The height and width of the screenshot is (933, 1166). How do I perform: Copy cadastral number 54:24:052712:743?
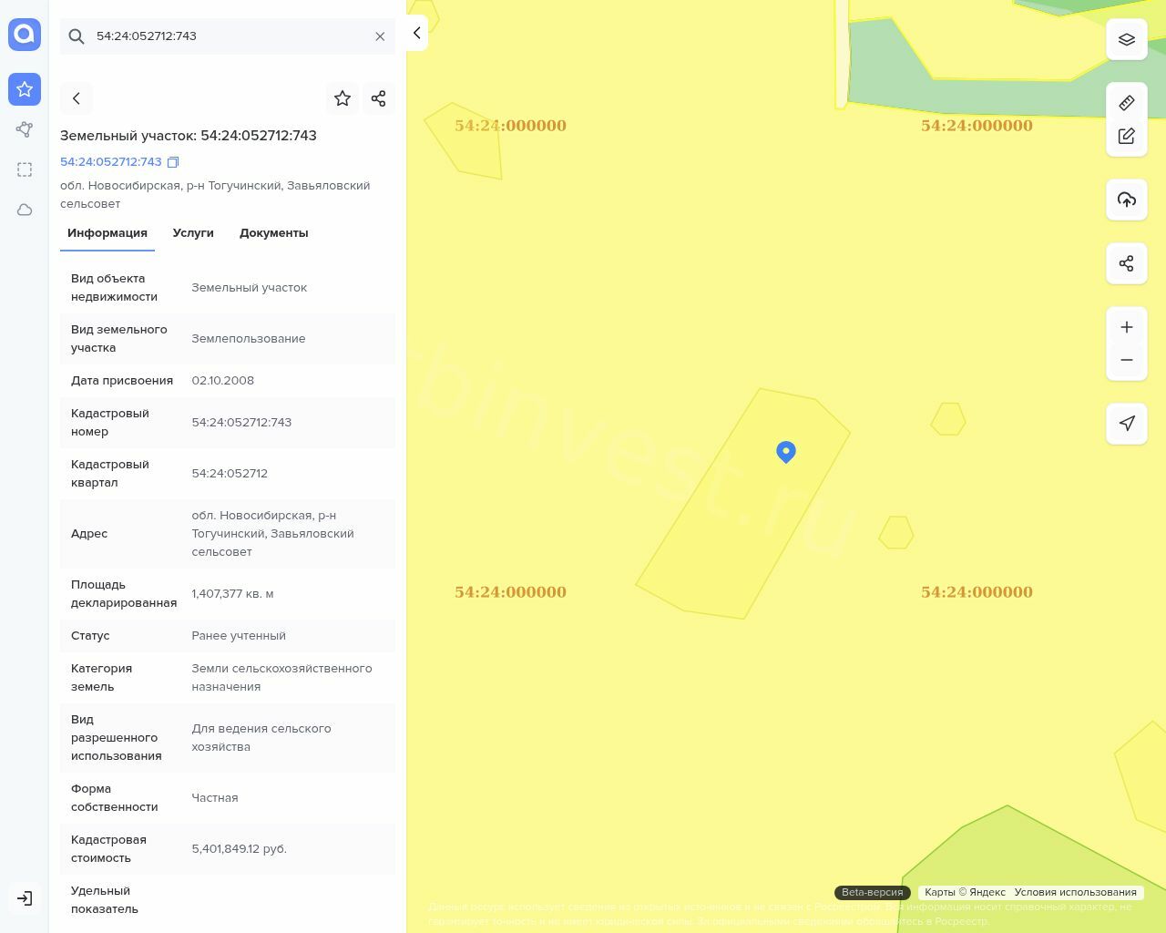(173, 162)
